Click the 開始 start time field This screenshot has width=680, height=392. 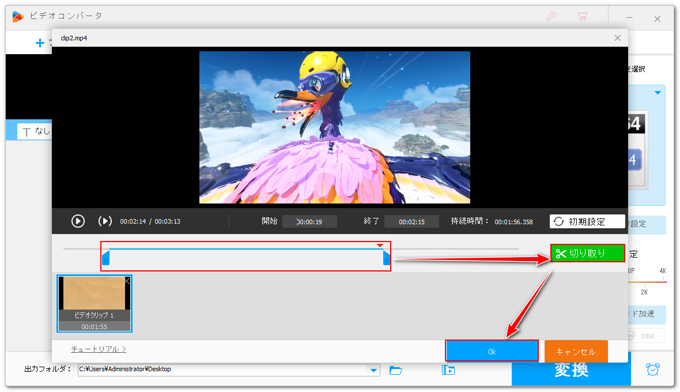[309, 221]
